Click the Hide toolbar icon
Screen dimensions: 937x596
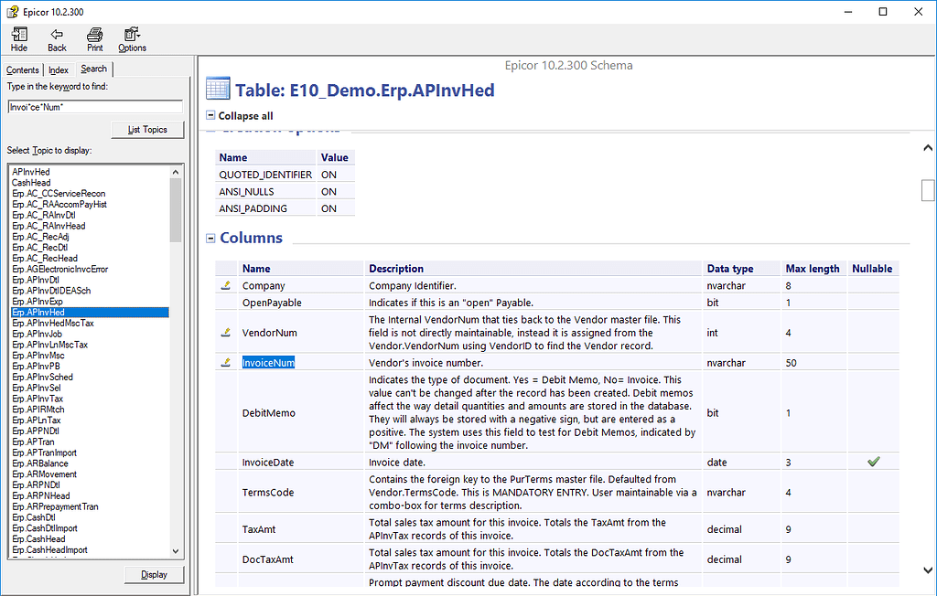pos(18,38)
